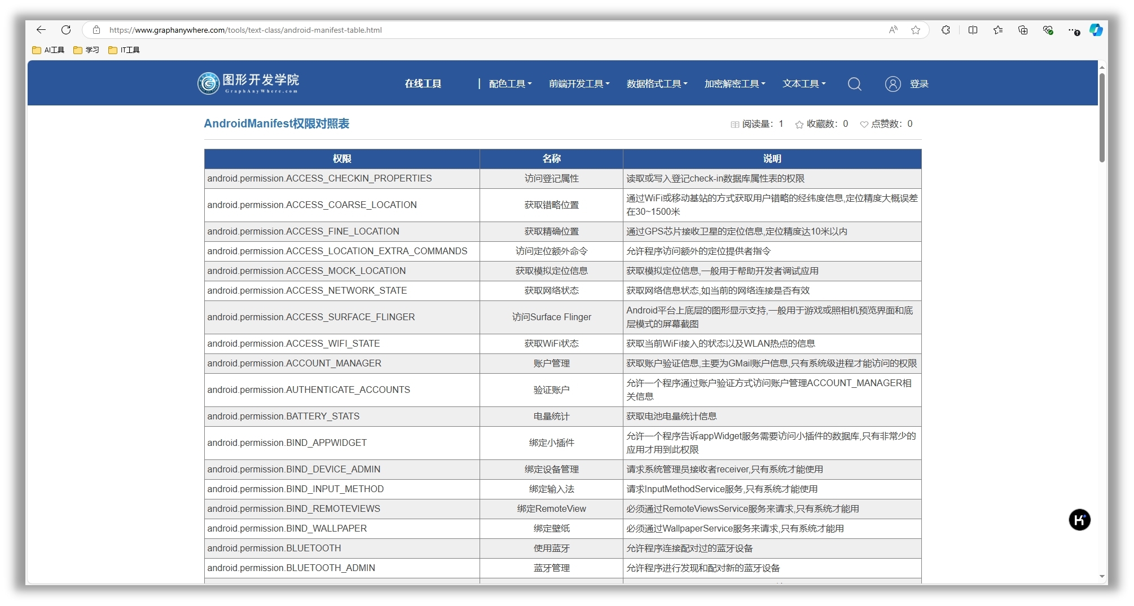Open the Read Aloud icon in address bar

893,30
